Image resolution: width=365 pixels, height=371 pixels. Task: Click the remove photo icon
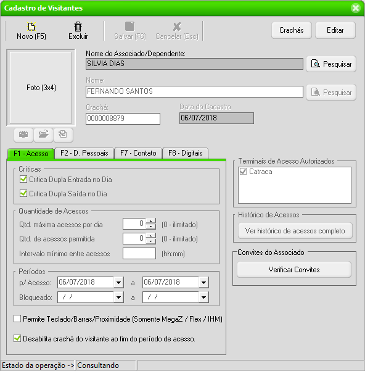coord(63,135)
